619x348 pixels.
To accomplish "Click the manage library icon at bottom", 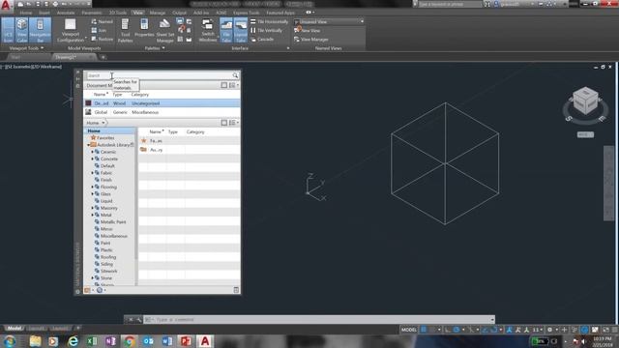I will tap(88, 290).
